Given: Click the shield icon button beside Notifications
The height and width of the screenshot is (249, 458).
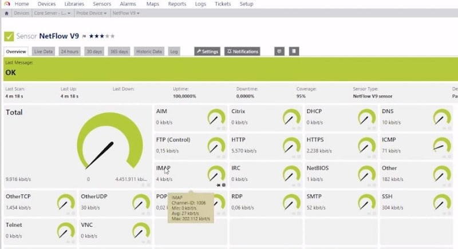Looking at the screenshot, I should pyautogui.click(x=279, y=51).
